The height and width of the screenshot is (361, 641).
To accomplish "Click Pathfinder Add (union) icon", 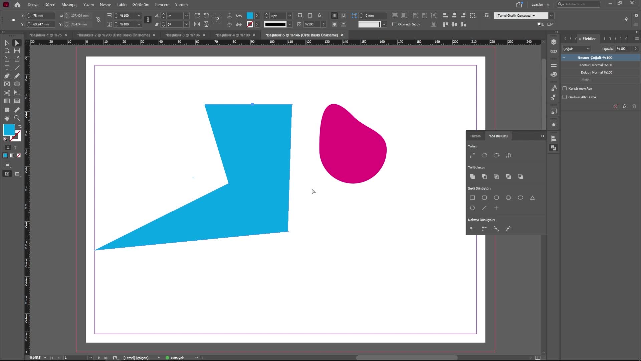I will [472, 176].
